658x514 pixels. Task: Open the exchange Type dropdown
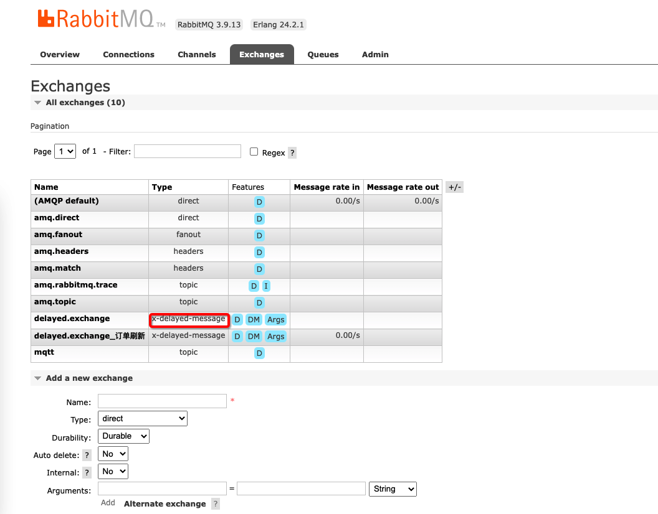pyautogui.click(x=143, y=418)
